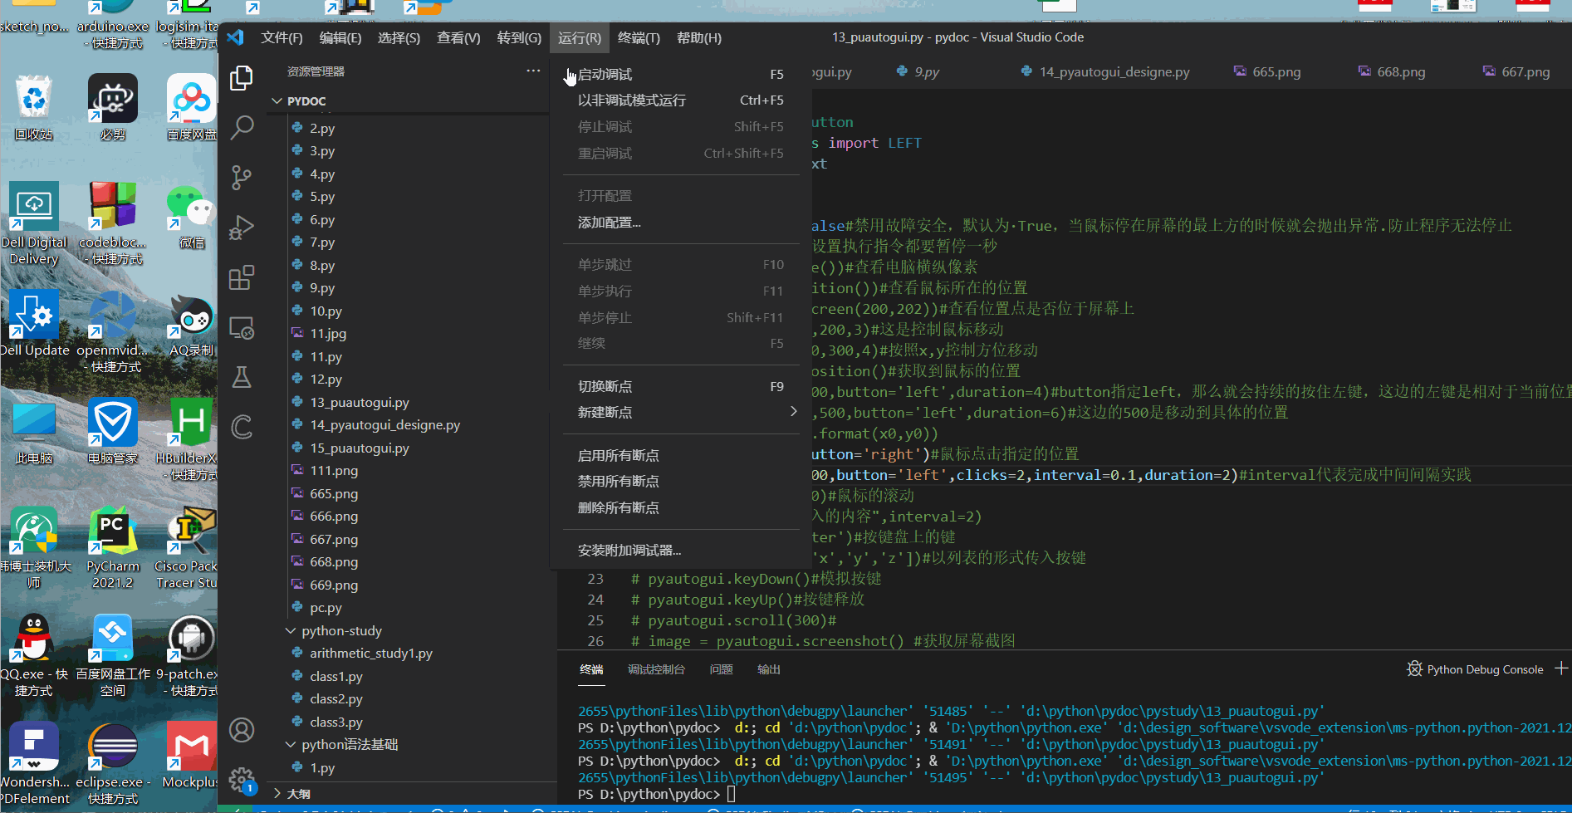Open the HBuilderX desktop shortcut
This screenshot has height=813, width=1572.
tap(187, 440)
